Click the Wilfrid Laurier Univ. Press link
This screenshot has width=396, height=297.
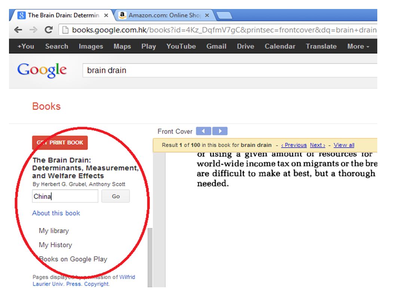point(84,281)
